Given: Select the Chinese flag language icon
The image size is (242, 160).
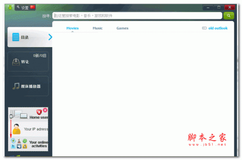Looking at the screenshot, I should tap(33, 7).
